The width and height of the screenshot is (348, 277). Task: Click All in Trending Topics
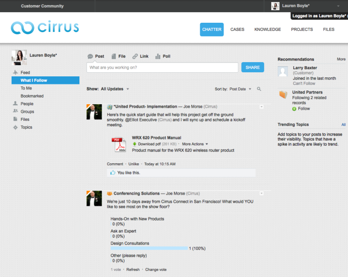pos(343,125)
